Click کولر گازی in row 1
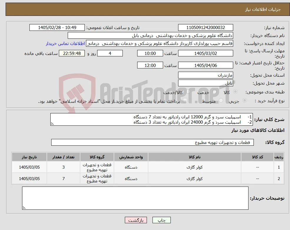This screenshot has height=230, width=290. 195,167
